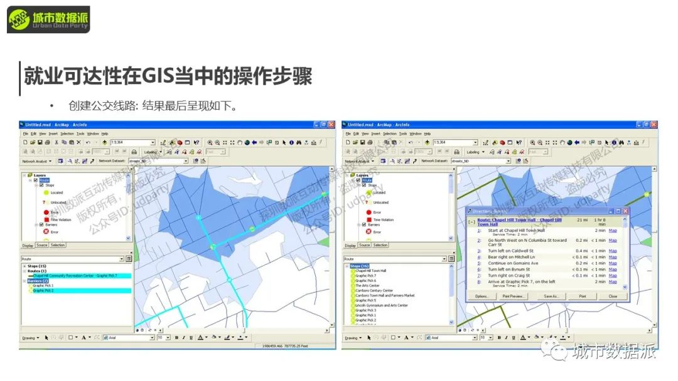Click Italic icon in left window Drawing toolbar

point(184,337)
